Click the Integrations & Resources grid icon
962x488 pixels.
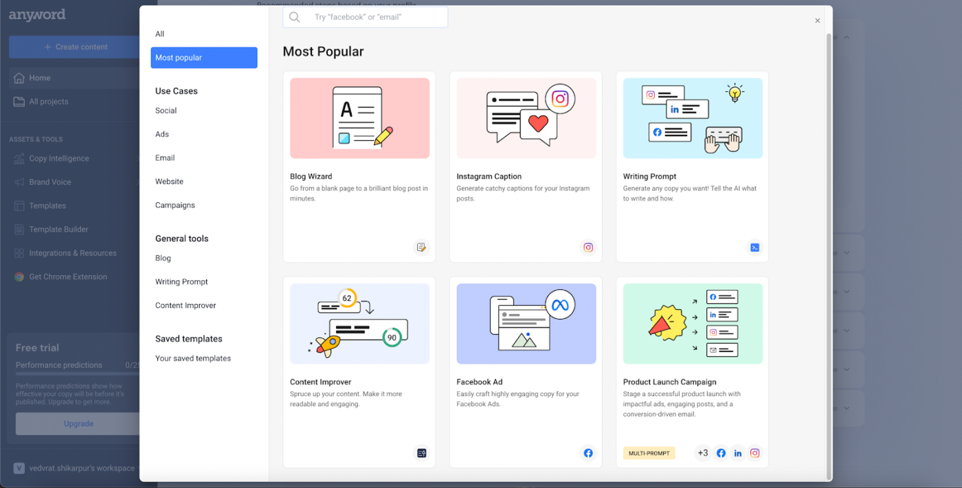click(x=19, y=254)
